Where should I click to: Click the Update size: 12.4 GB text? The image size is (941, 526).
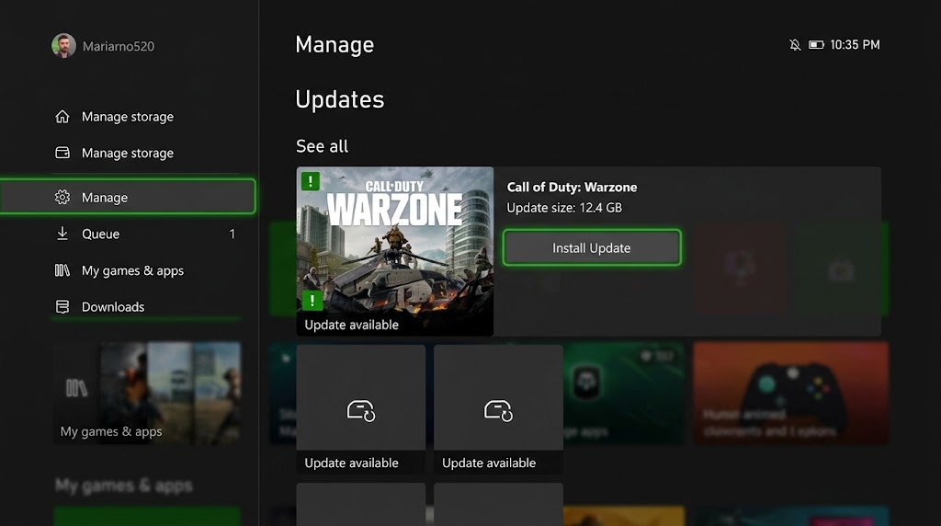point(564,208)
